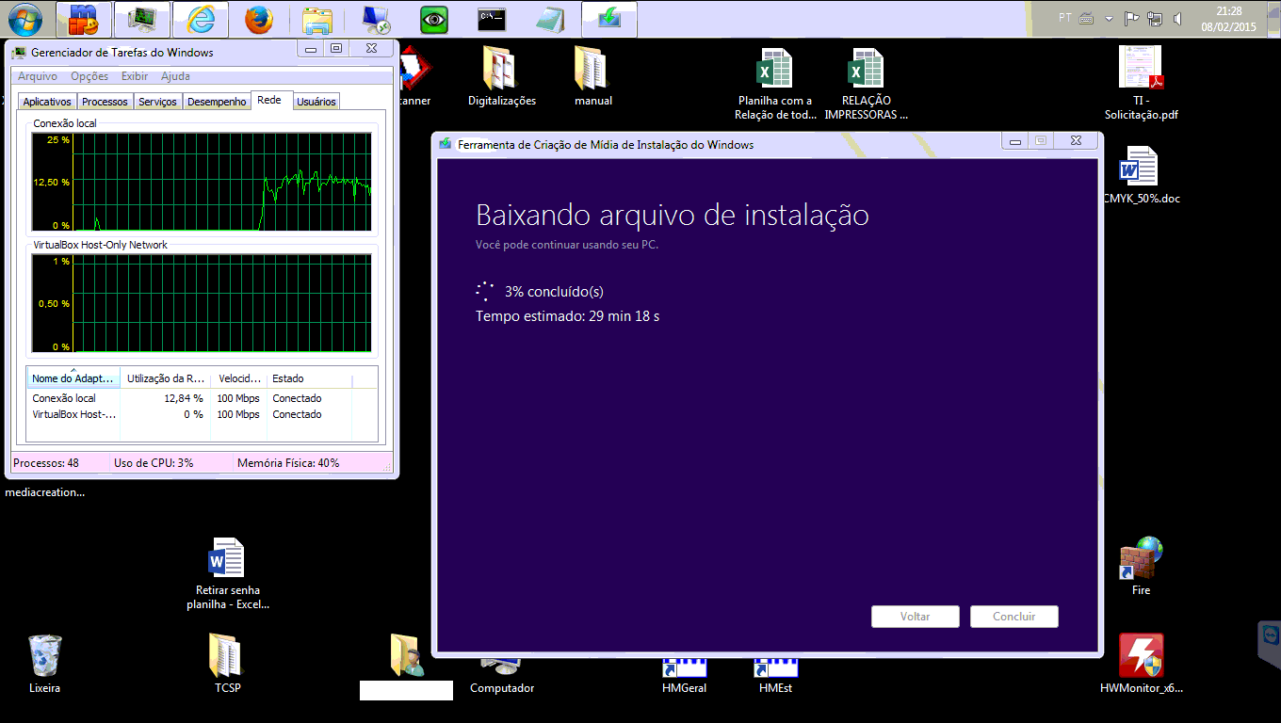This screenshot has width=1281, height=723.
Task: Click the 3% concluído(s) progress text
Action: tap(554, 292)
